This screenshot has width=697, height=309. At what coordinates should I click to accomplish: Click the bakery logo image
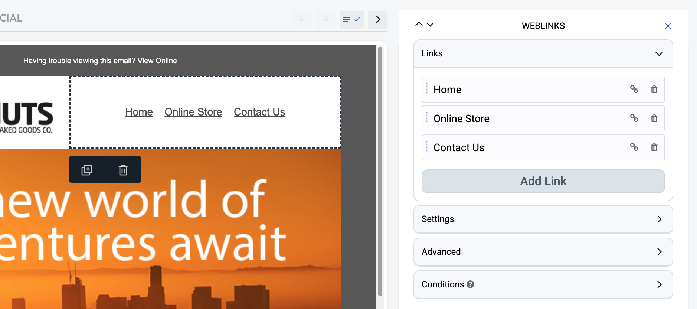coord(27,117)
